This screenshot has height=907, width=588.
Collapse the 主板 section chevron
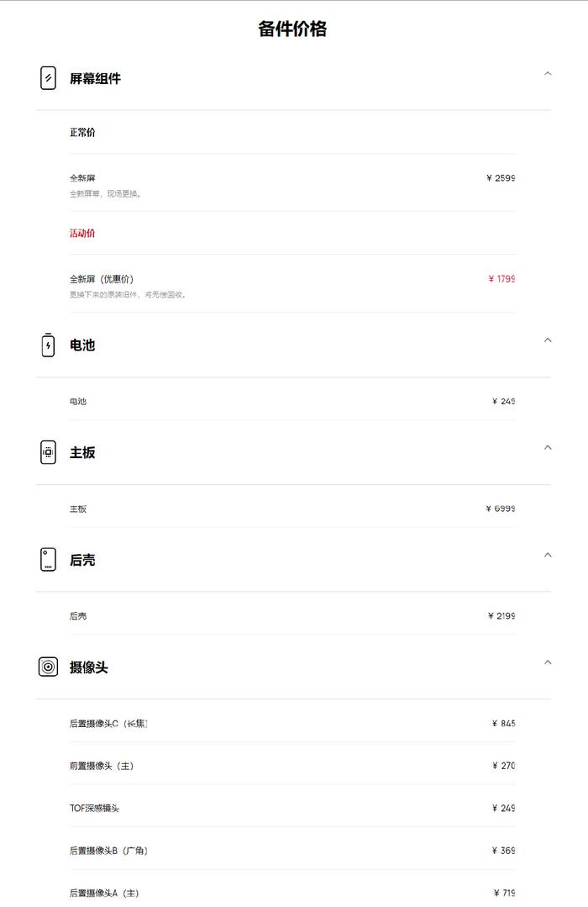coord(548,448)
